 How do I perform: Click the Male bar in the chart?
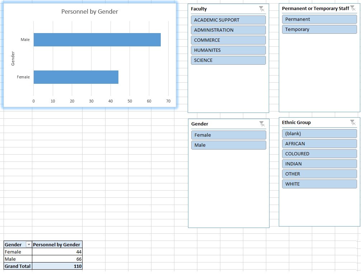point(97,40)
